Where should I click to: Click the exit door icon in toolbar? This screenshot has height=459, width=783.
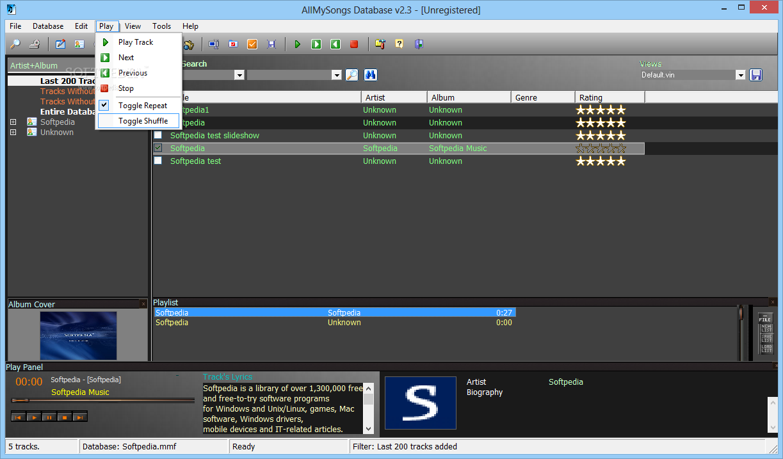419,44
